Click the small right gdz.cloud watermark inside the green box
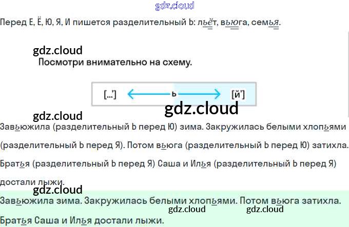 pyautogui.click(x=265, y=209)
